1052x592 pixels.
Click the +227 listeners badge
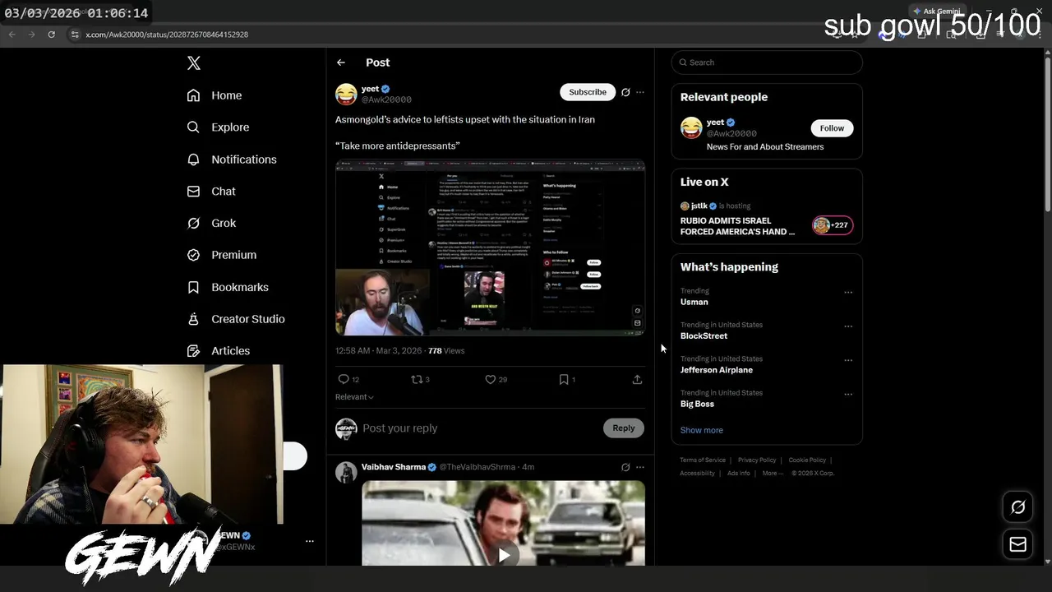(x=833, y=225)
